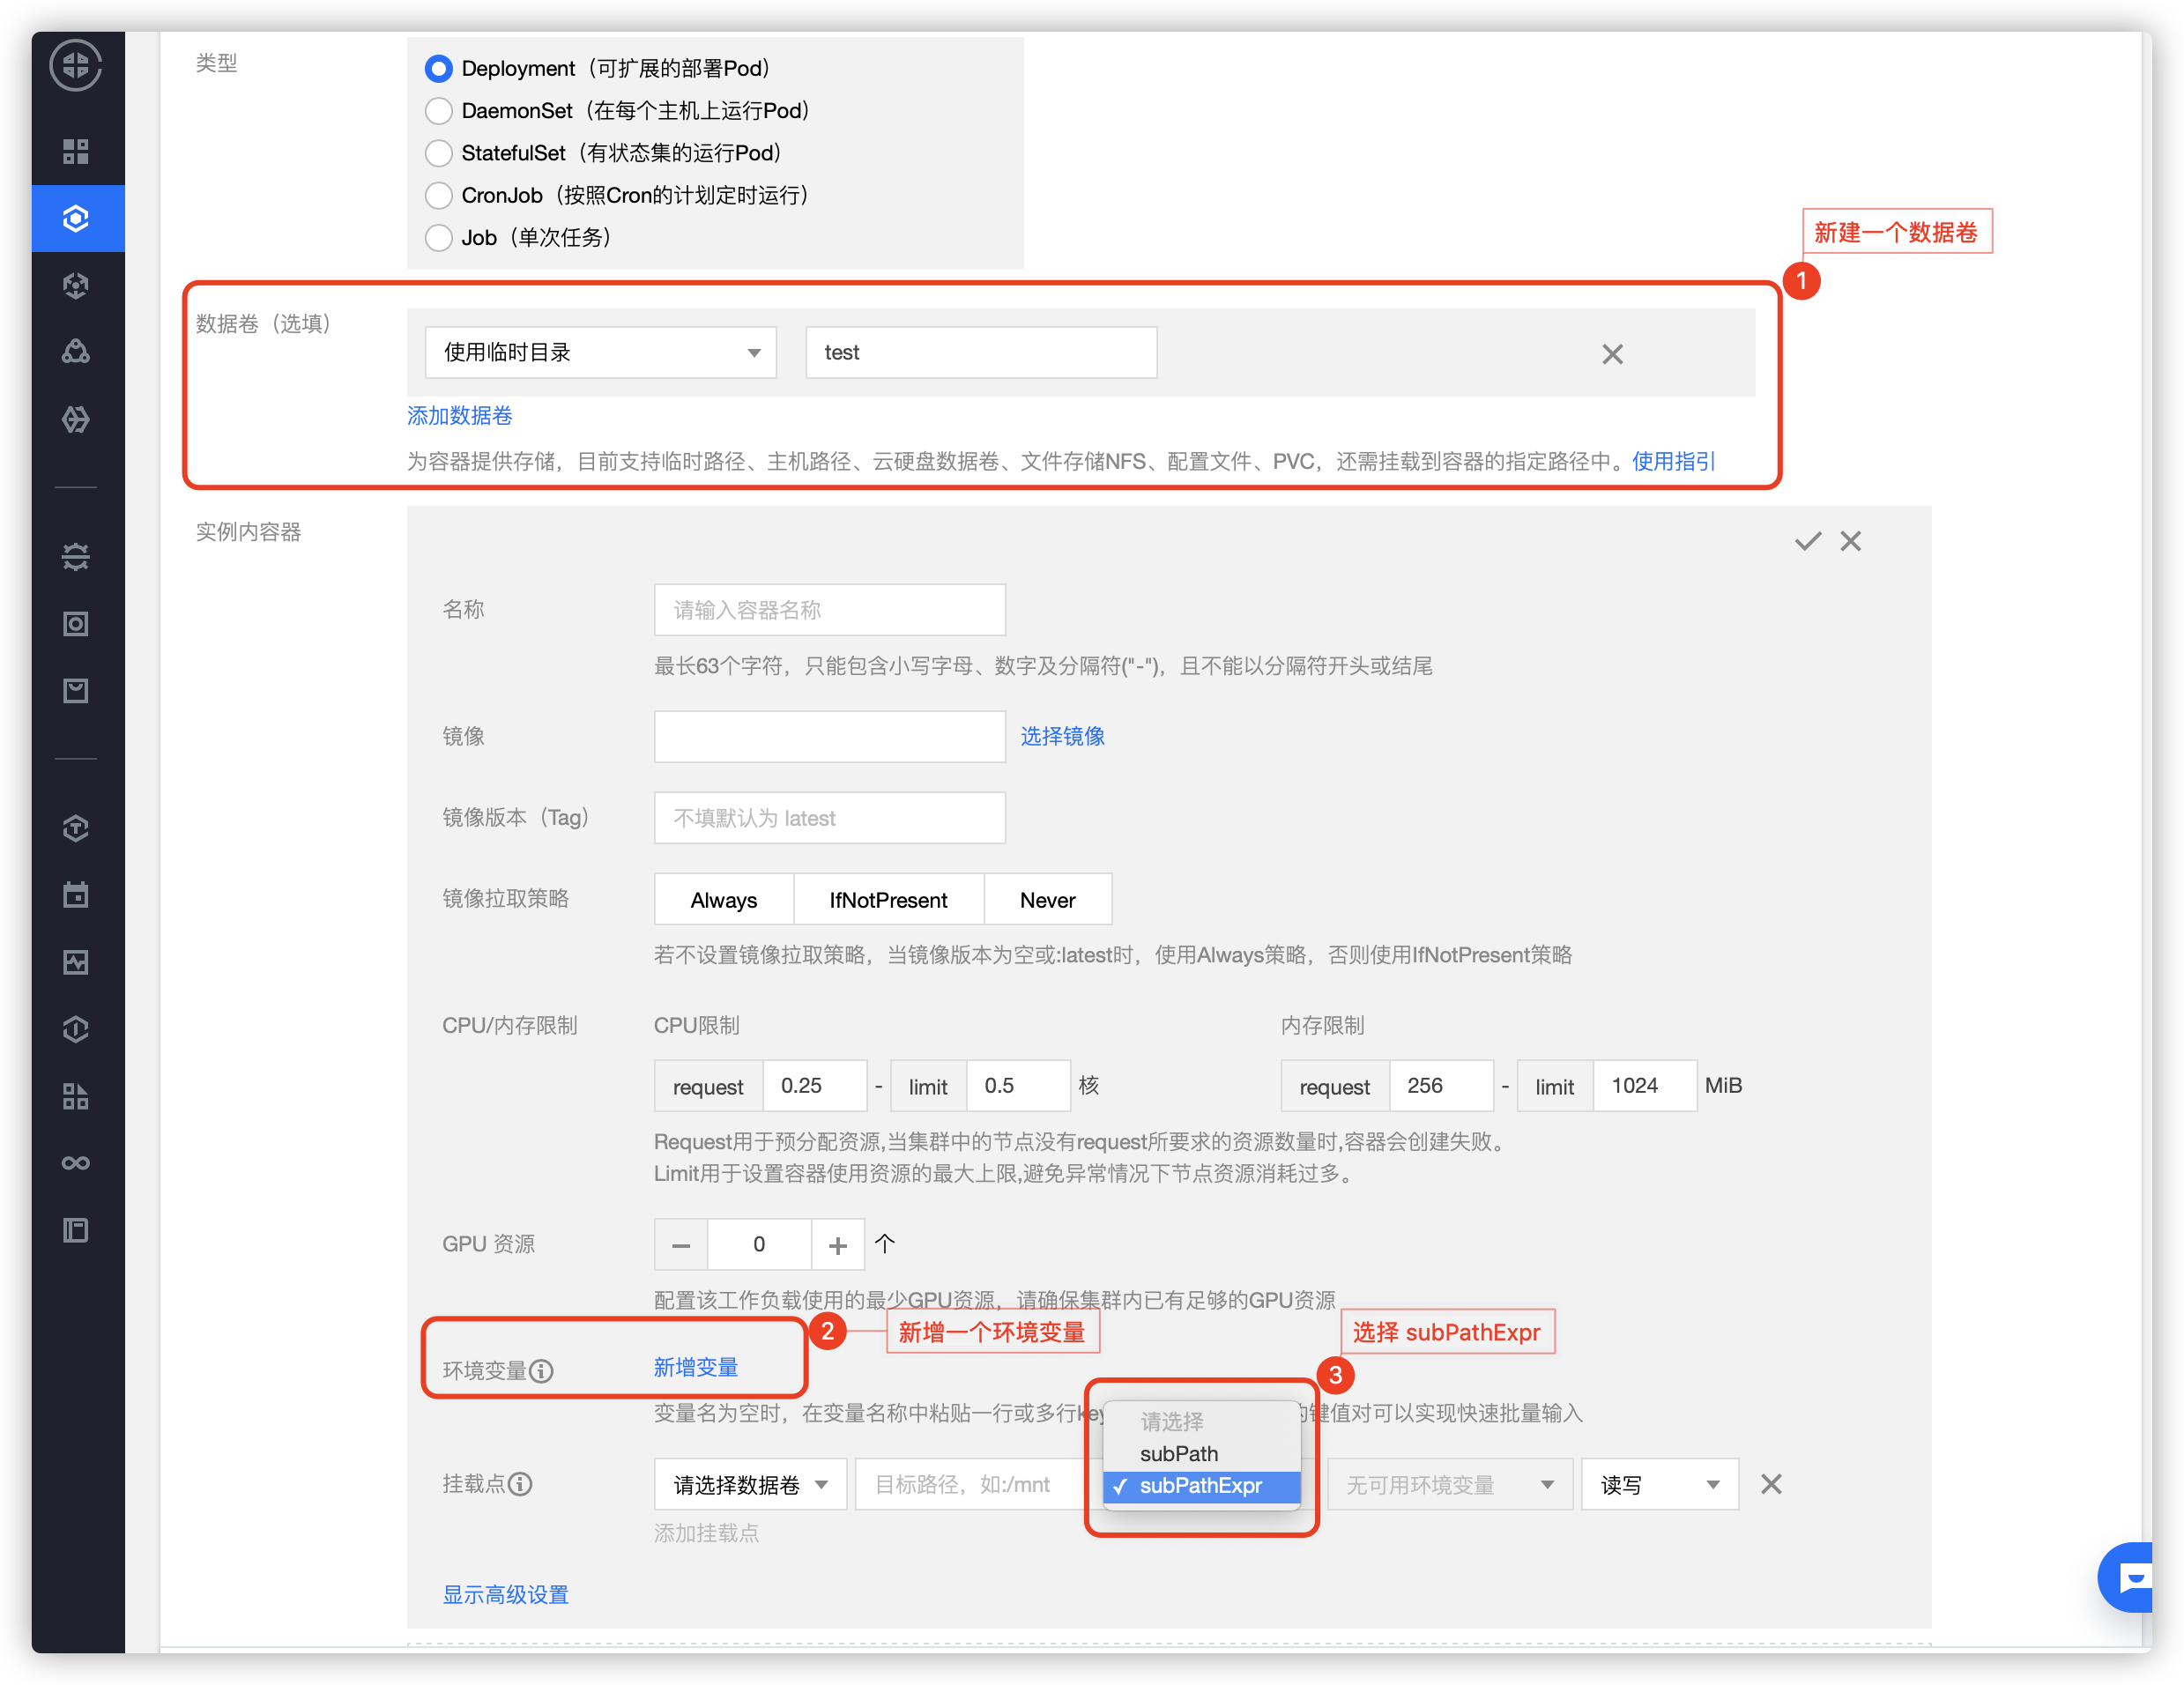Choose the StatefulSet radio option
Screen dimensions: 2184x1685
(x=438, y=153)
